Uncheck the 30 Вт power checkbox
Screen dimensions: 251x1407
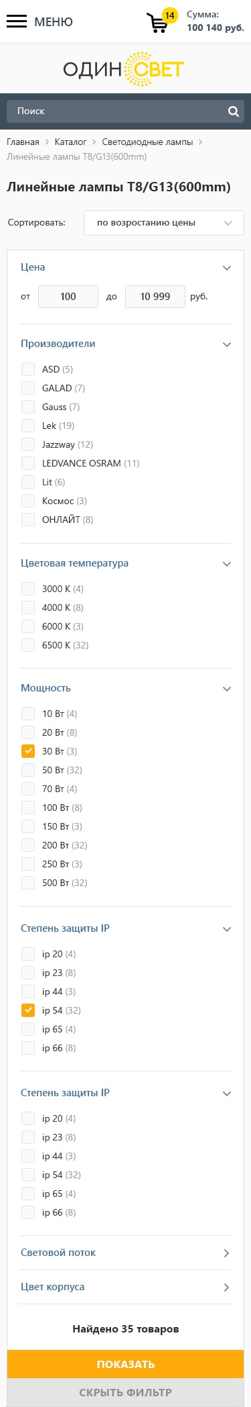click(x=28, y=751)
